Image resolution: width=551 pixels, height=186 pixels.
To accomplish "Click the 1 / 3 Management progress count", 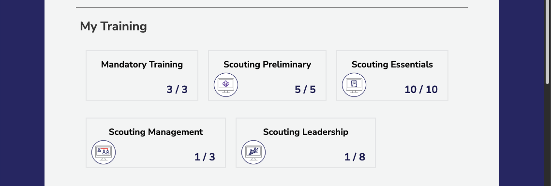I will point(205,157).
